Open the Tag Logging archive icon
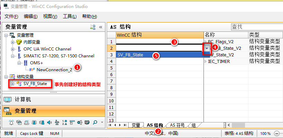Screen dimensions: 283x138 coord(19,122)
